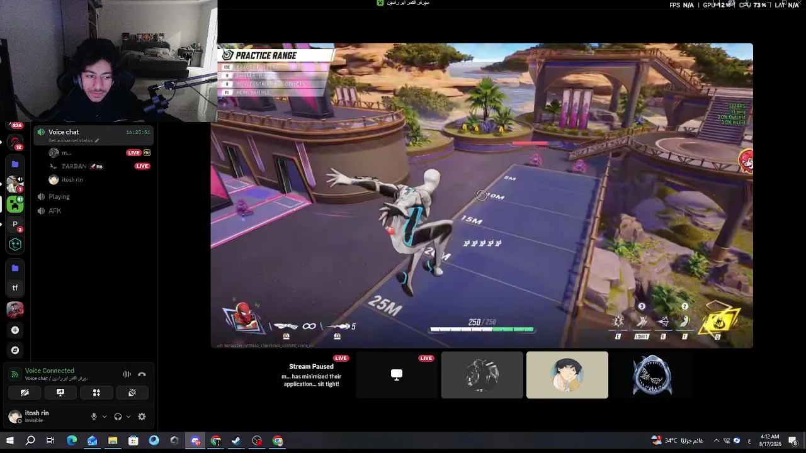This screenshot has width=806, height=453.
Task: Switch to Discord on the taskbar
Action: (195, 440)
